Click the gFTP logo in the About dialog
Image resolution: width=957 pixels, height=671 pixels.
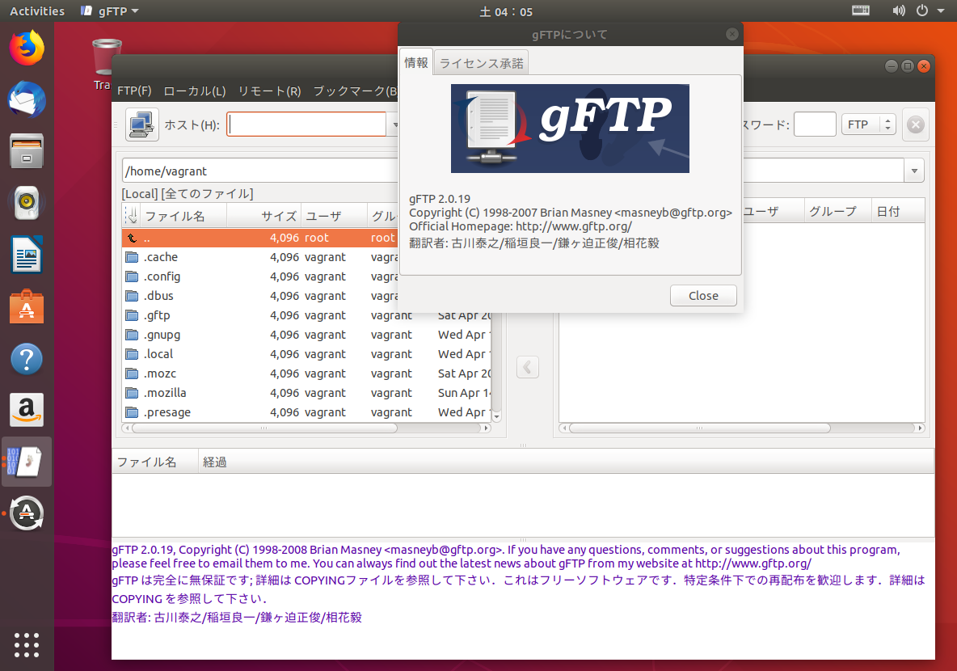tap(570, 129)
